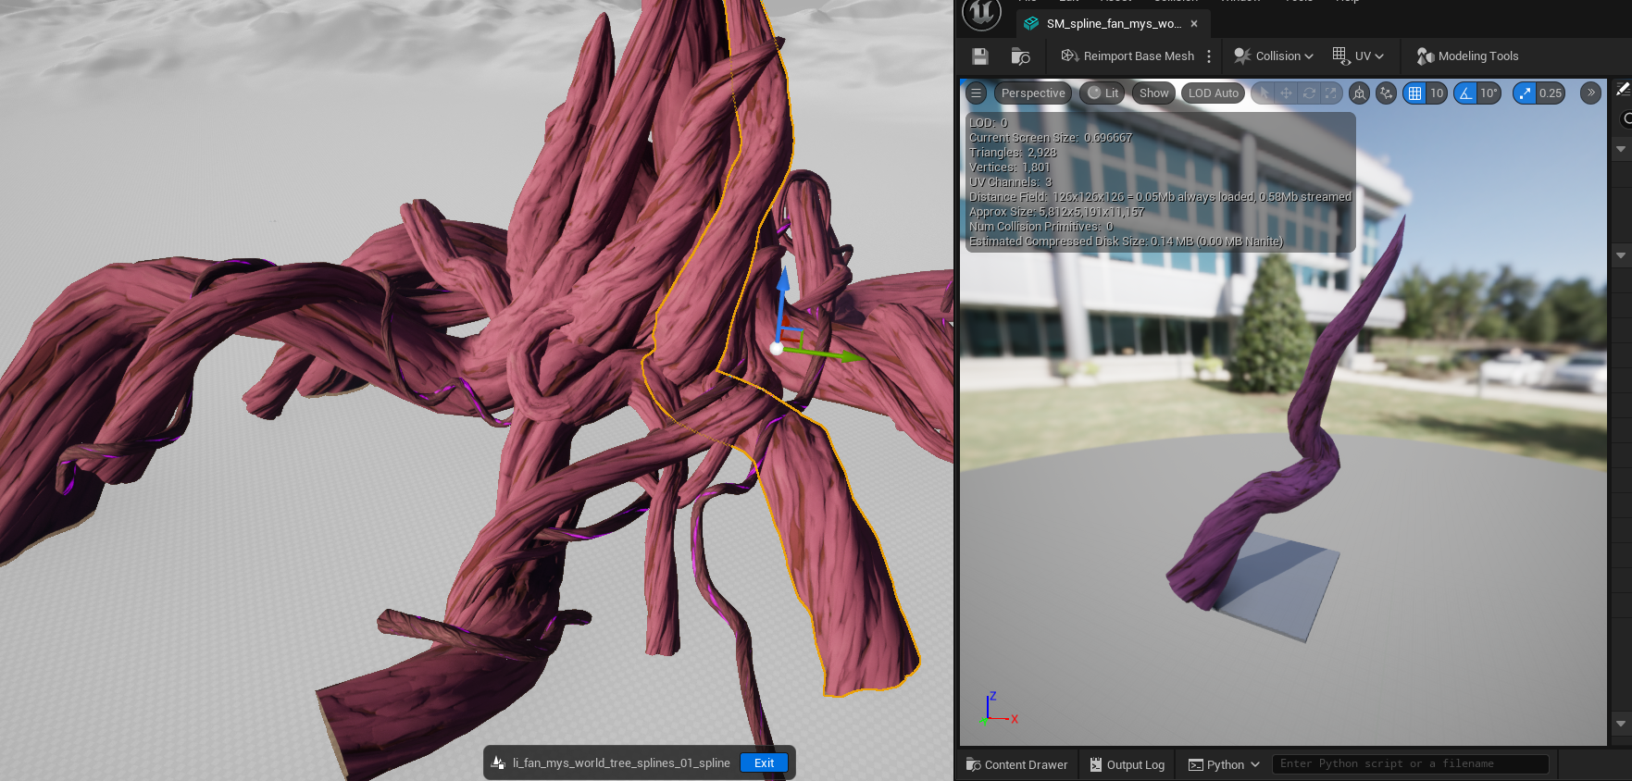Screen dimensions: 1632x781
Task: Open the Reimport Base Mesh options kebab
Action: click(1209, 56)
